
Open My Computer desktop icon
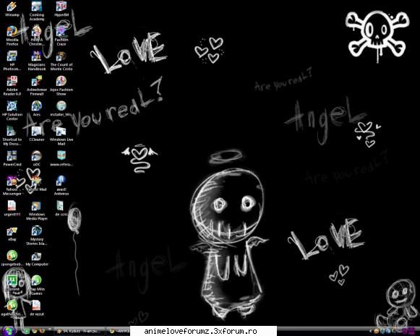37,259
